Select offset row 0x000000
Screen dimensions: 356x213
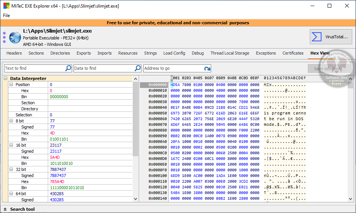(158, 85)
